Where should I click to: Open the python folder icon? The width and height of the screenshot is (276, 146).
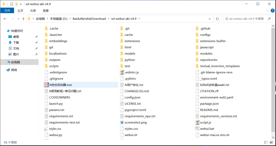click(122, 60)
